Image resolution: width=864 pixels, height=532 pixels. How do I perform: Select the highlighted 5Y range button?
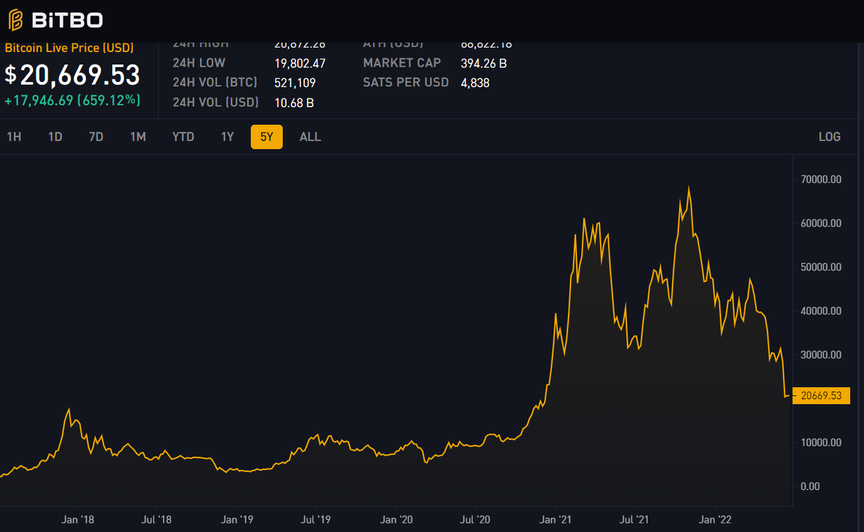pos(266,137)
